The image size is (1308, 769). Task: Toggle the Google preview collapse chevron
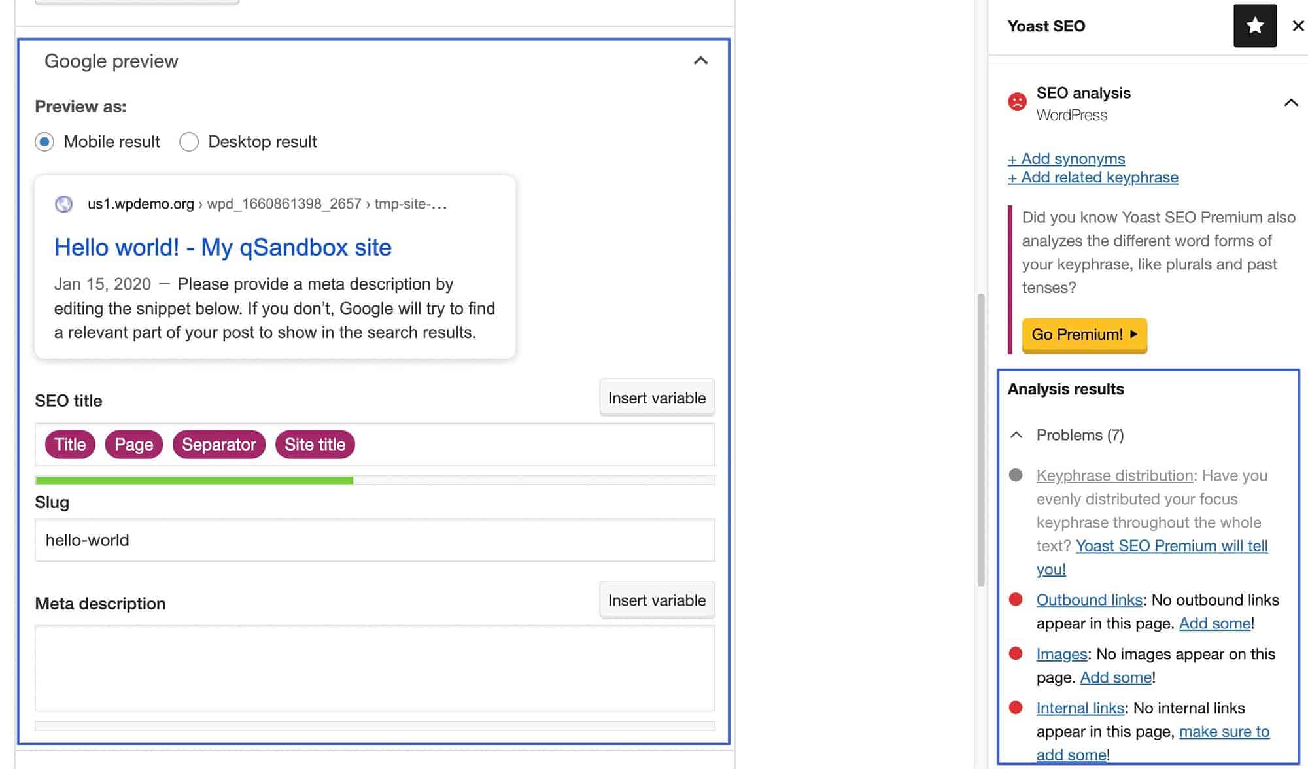pos(700,60)
